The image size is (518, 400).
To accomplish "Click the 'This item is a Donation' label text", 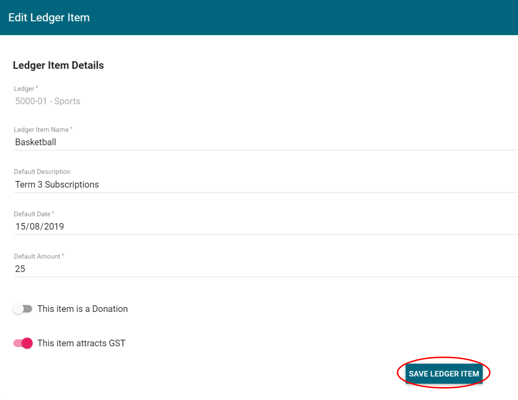I will click(82, 309).
